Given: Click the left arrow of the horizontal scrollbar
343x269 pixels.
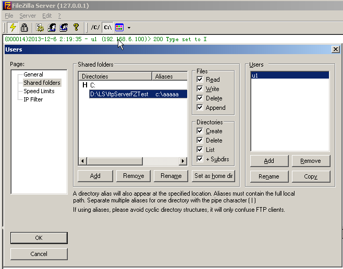Looking at the screenshot, I should point(83,161).
